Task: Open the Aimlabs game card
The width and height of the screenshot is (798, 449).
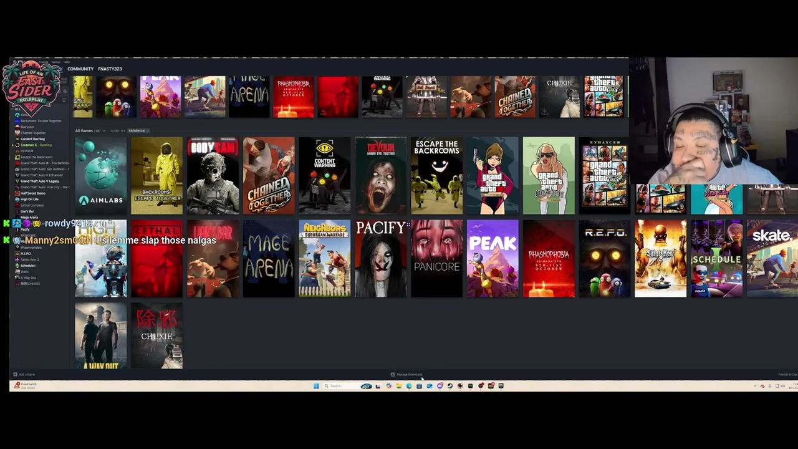Action: [100, 176]
